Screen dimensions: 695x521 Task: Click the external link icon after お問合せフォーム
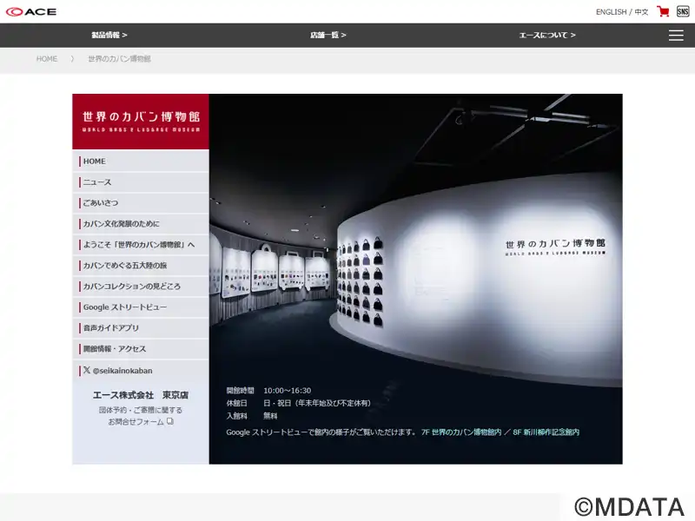170,421
